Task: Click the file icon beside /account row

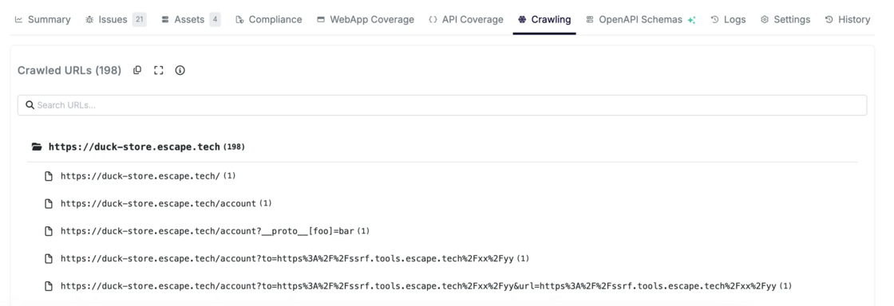Action: [x=49, y=203]
